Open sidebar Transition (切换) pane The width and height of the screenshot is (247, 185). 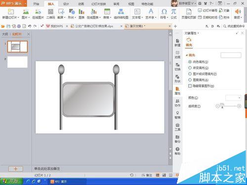[x=177, y=67]
